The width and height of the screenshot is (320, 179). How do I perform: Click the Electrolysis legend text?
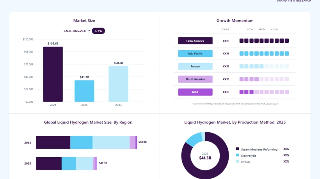(248, 156)
